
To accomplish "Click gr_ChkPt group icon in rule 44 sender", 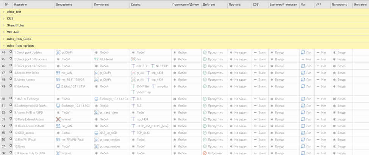I will pos(58,53).
